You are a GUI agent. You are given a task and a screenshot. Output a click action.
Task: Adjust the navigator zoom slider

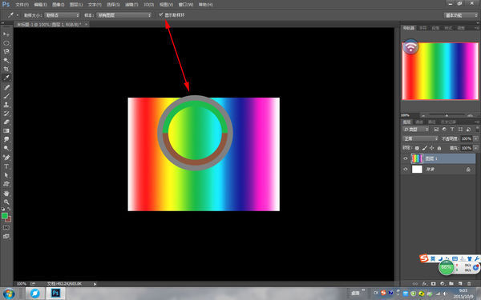[447, 115]
